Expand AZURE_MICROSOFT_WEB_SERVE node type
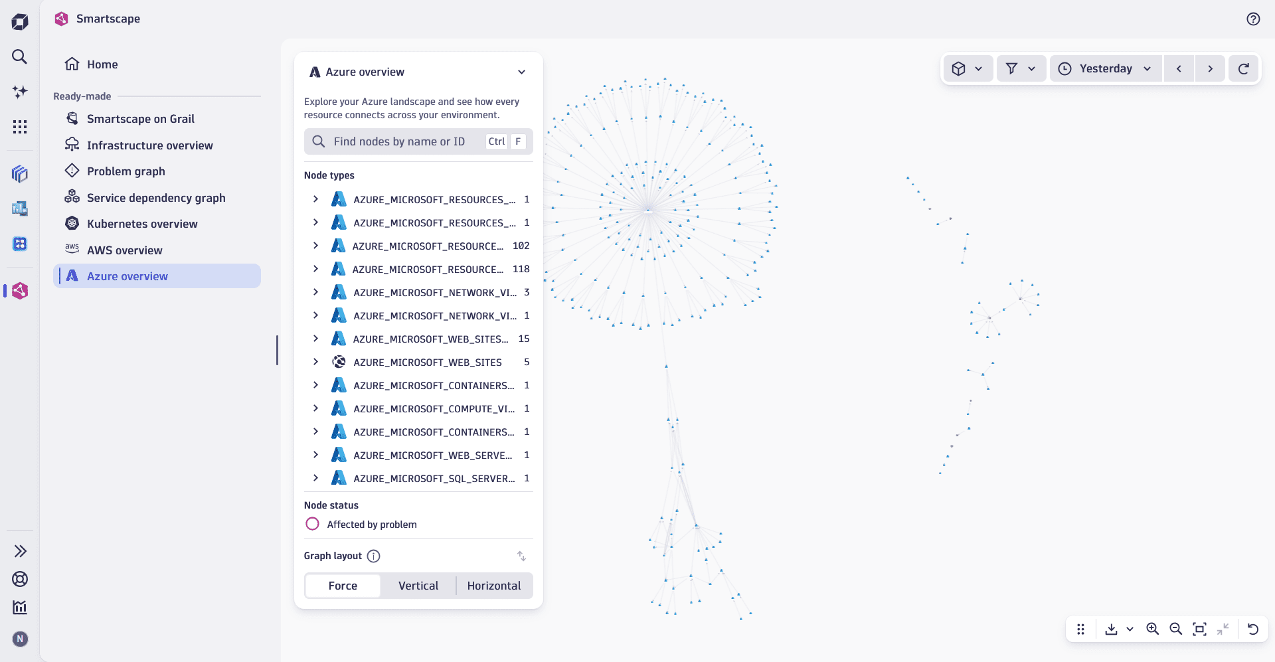 pyautogui.click(x=315, y=455)
